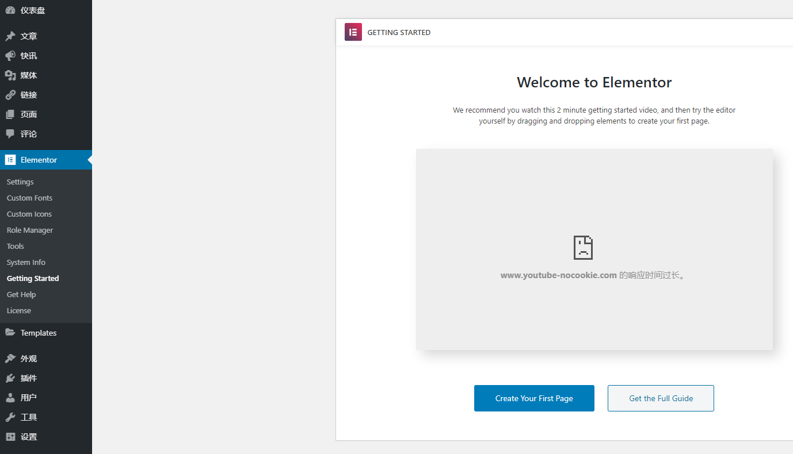Click the user icon beside 用户
The image size is (793, 454).
10,398
